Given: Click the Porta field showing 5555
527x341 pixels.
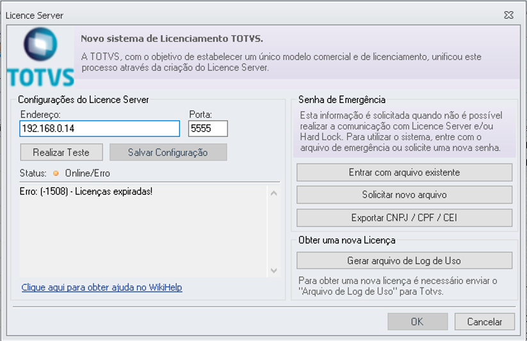Looking at the screenshot, I should click(x=207, y=129).
